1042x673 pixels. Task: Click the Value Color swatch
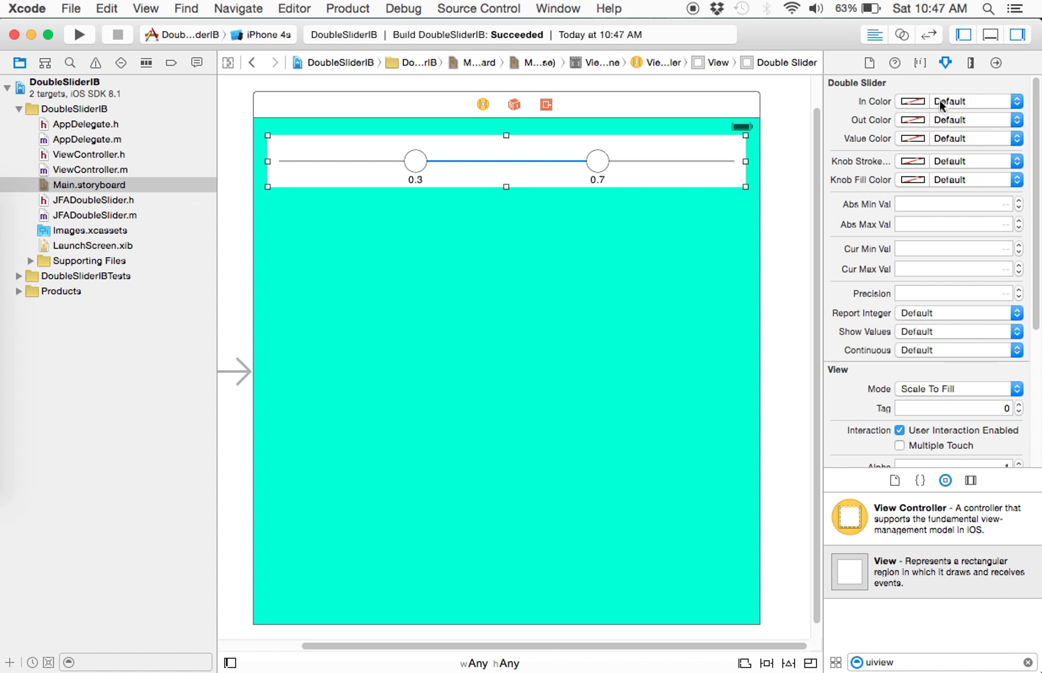click(913, 139)
